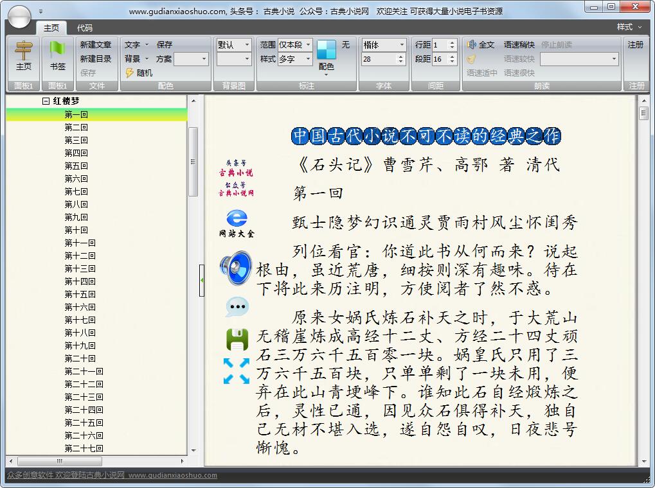Increase the 行距 spinner value
Image resolution: width=655 pixels, height=488 pixels.
(x=452, y=42)
